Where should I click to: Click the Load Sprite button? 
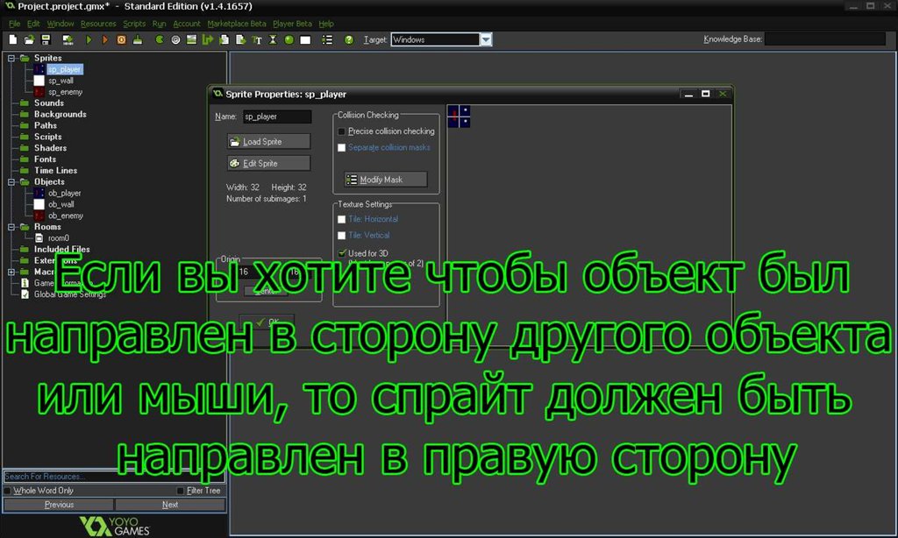[x=268, y=141]
